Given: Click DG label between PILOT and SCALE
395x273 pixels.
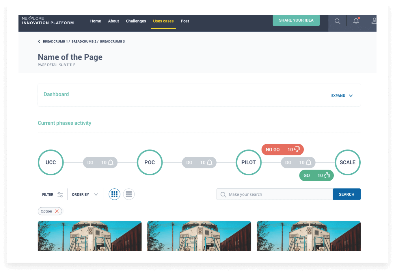Looking at the screenshot, I should tap(288, 162).
